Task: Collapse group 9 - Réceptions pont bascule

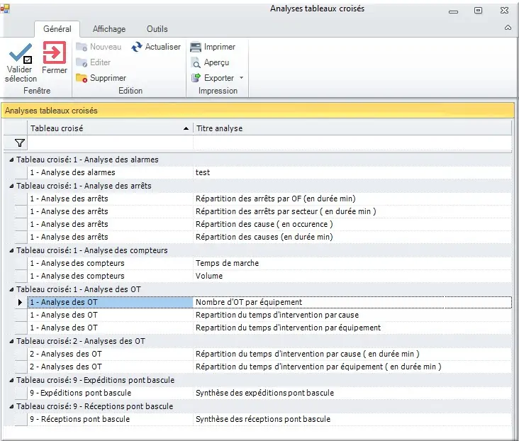Action: pos(11,406)
